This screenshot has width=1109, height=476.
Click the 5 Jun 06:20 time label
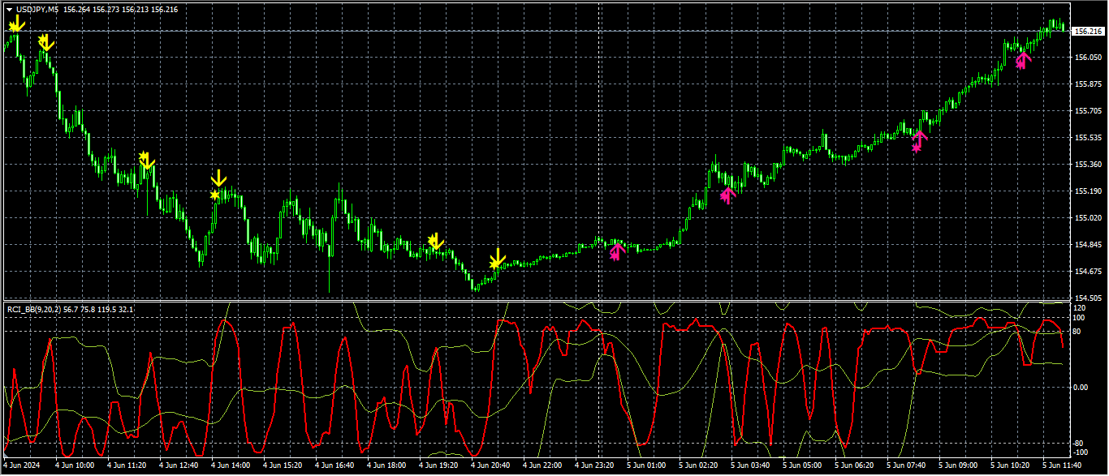pyautogui.click(x=854, y=466)
